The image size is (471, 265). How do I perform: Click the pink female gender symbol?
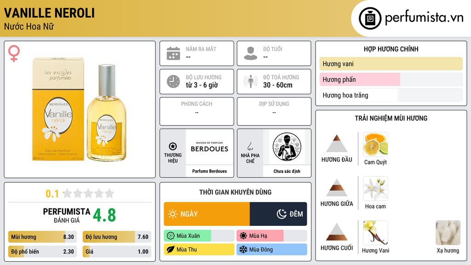tap(14, 53)
